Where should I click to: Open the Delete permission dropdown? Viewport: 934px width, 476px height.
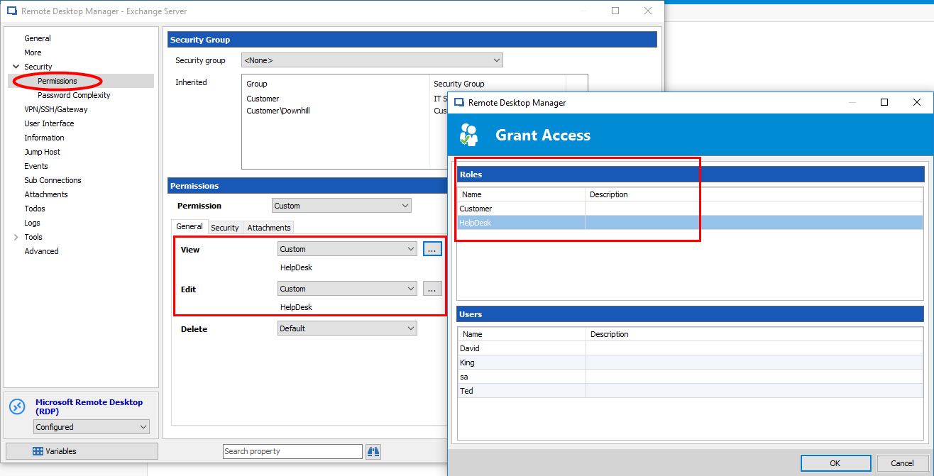[347, 328]
